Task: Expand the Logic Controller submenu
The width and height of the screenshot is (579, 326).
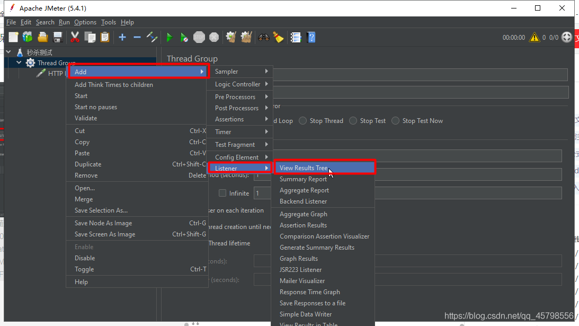Action: pyautogui.click(x=240, y=84)
